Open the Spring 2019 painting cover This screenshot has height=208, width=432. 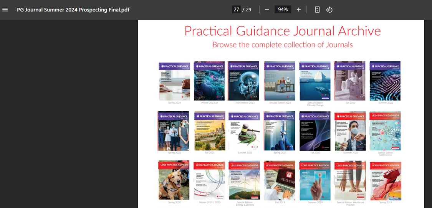(386, 181)
